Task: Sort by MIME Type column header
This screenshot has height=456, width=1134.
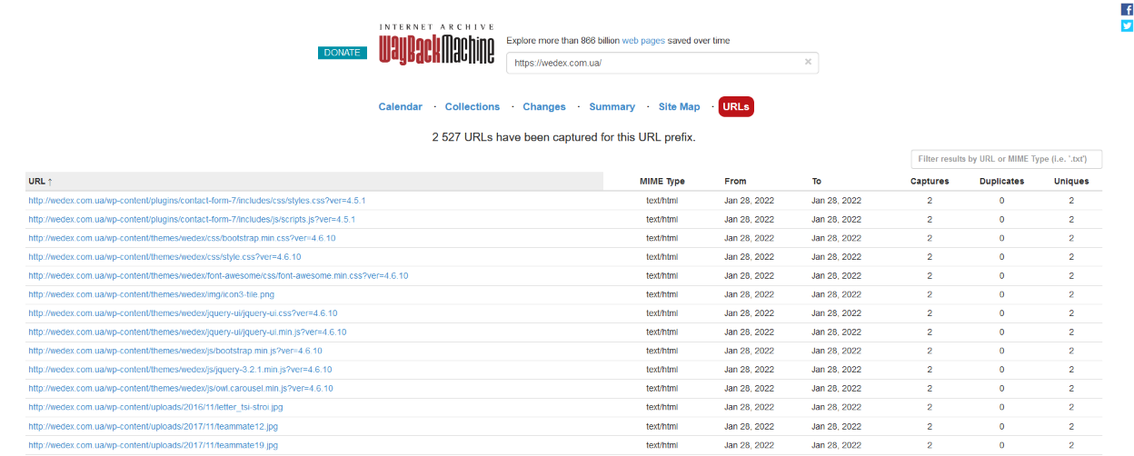Action: [662, 182]
